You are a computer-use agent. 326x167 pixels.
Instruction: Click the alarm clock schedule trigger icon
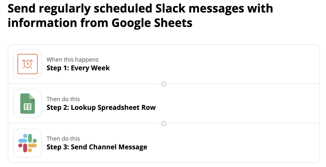27,64
